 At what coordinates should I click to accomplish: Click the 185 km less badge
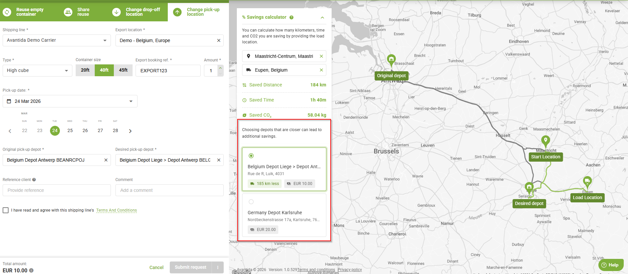(264, 184)
